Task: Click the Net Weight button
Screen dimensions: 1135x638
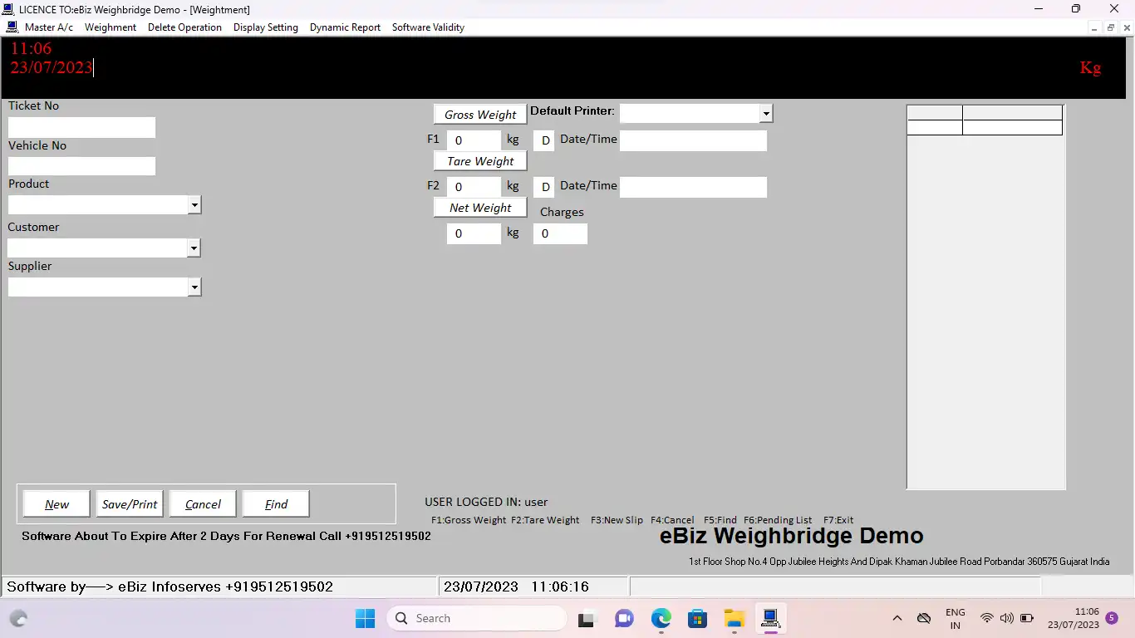Action: (480, 207)
